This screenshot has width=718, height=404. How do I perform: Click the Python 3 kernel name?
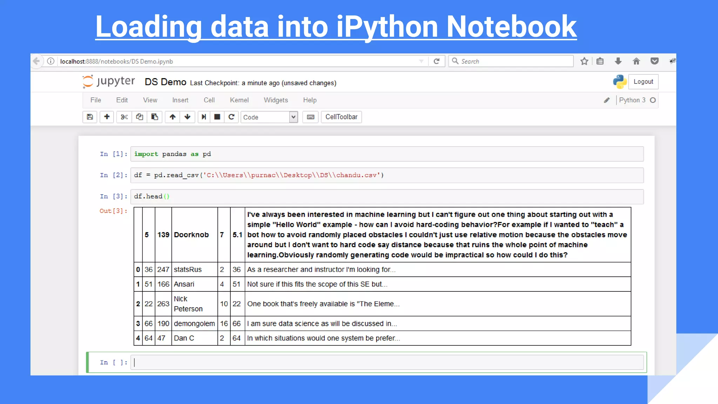point(632,100)
